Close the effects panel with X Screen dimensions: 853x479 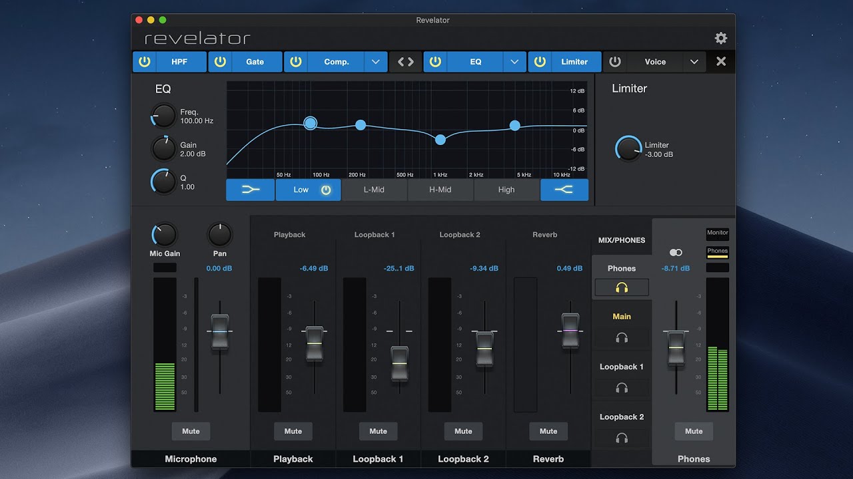(x=721, y=61)
